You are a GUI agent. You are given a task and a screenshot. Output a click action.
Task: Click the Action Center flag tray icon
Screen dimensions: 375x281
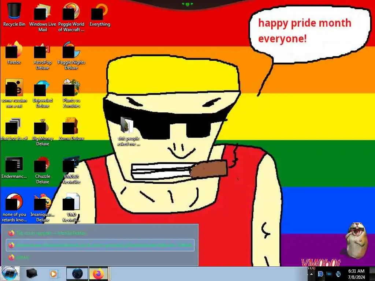point(320,274)
